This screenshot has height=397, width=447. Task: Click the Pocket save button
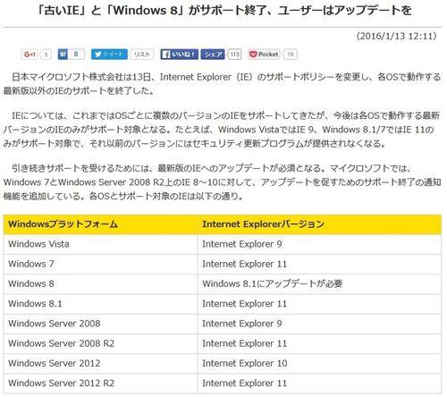264,55
